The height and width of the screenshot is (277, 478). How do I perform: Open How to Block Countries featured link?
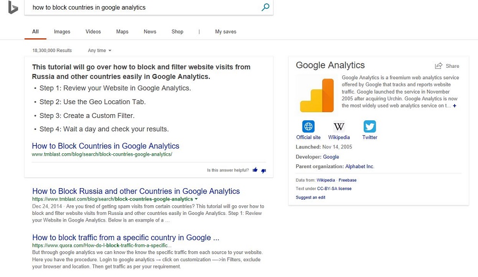106,146
